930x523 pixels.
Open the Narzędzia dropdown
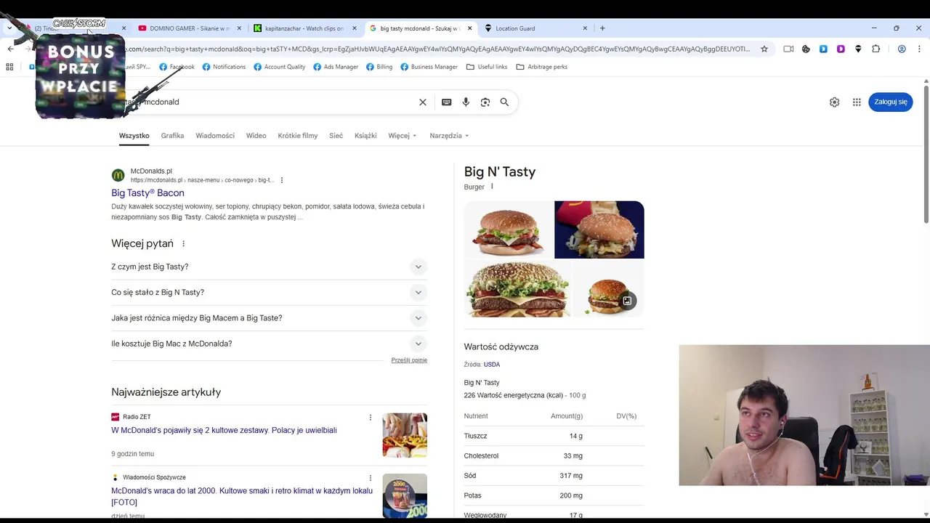coord(449,136)
